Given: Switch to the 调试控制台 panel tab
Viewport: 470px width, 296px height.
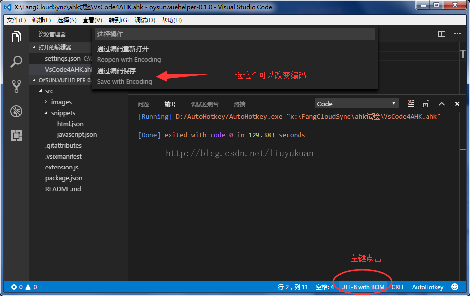Looking at the screenshot, I should (205, 104).
